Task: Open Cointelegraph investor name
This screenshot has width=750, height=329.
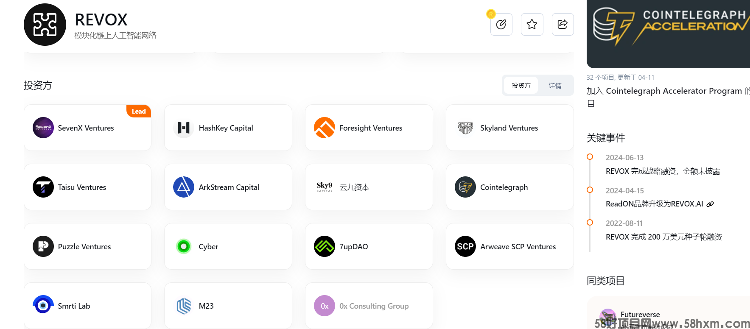Action: point(504,187)
